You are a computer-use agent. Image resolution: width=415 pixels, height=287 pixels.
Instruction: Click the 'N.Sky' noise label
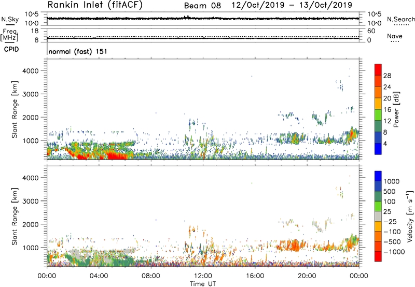coord(10,19)
